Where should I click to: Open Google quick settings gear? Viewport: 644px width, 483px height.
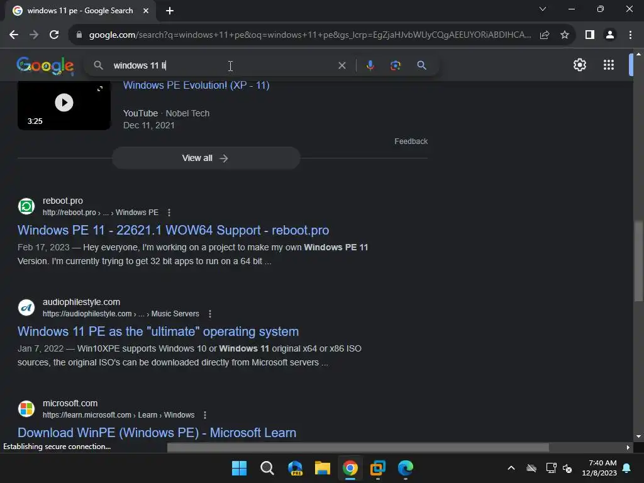pyautogui.click(x=579, y=65)
